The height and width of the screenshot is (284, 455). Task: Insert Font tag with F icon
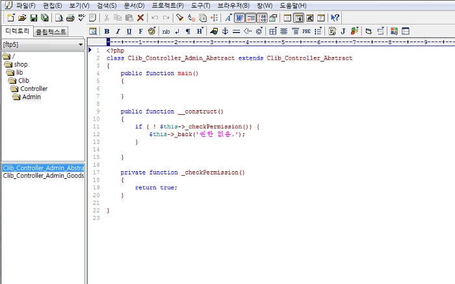[140, 31]
